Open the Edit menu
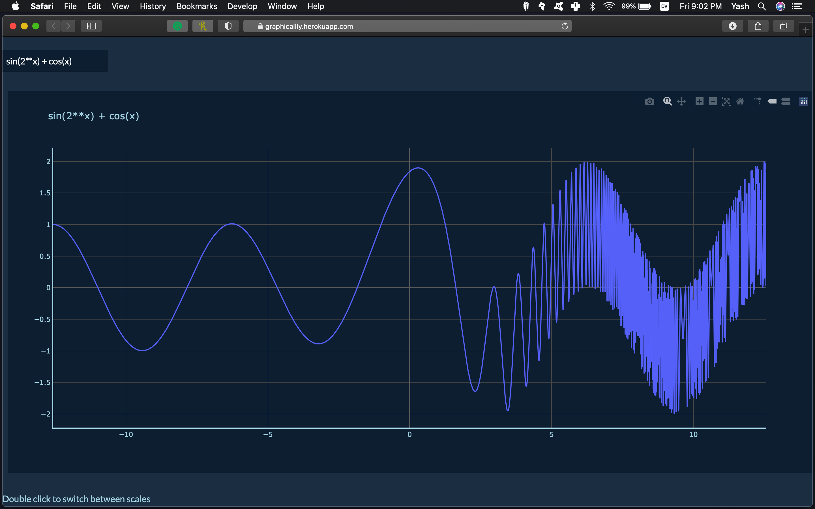Viewport: 815px width, 509px height. [94, 6]
